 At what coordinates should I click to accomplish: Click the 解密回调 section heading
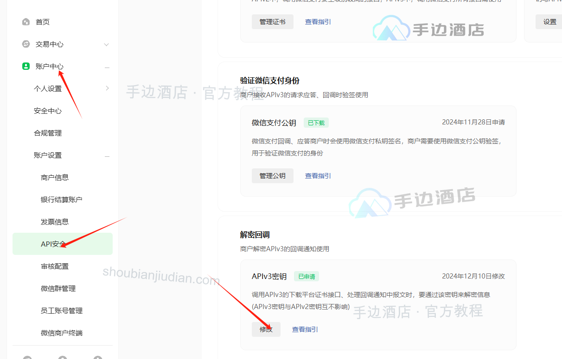(255, 235)
